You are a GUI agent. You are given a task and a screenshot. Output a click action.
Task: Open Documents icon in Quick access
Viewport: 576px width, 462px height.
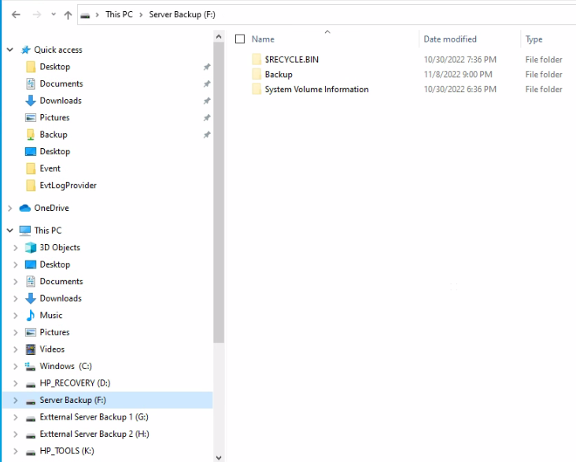[31, 83]
